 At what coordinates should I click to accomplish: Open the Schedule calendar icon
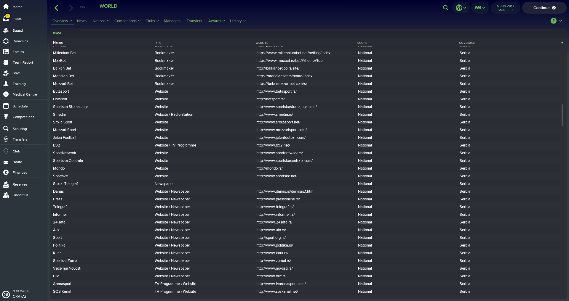point(6,106)
